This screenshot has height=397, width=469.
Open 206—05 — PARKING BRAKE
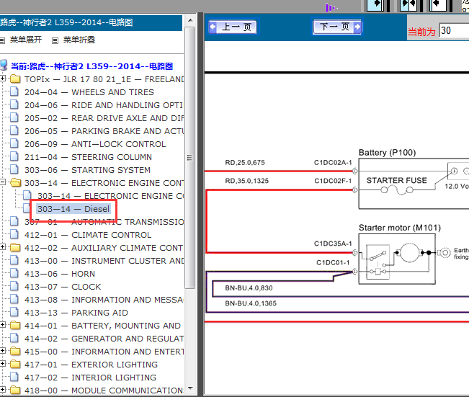104,131
